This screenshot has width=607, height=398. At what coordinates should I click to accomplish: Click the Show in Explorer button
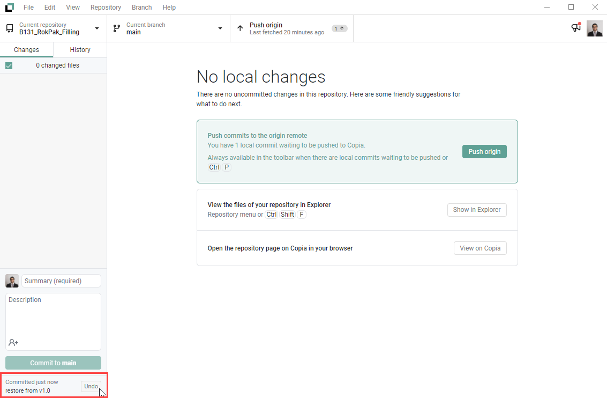coord(476,210)
